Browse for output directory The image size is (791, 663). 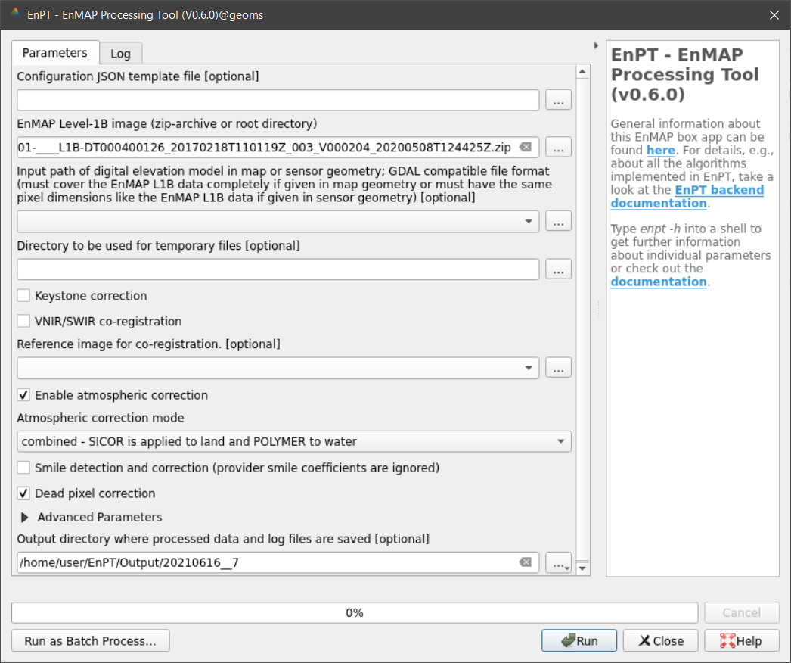coord(558,562)
